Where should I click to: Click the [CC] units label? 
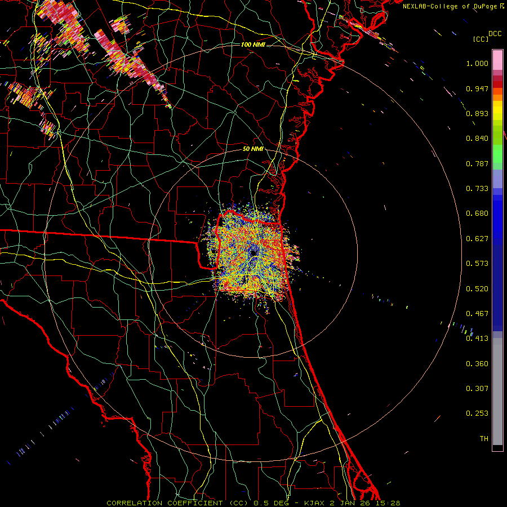(x=481, y=39)
